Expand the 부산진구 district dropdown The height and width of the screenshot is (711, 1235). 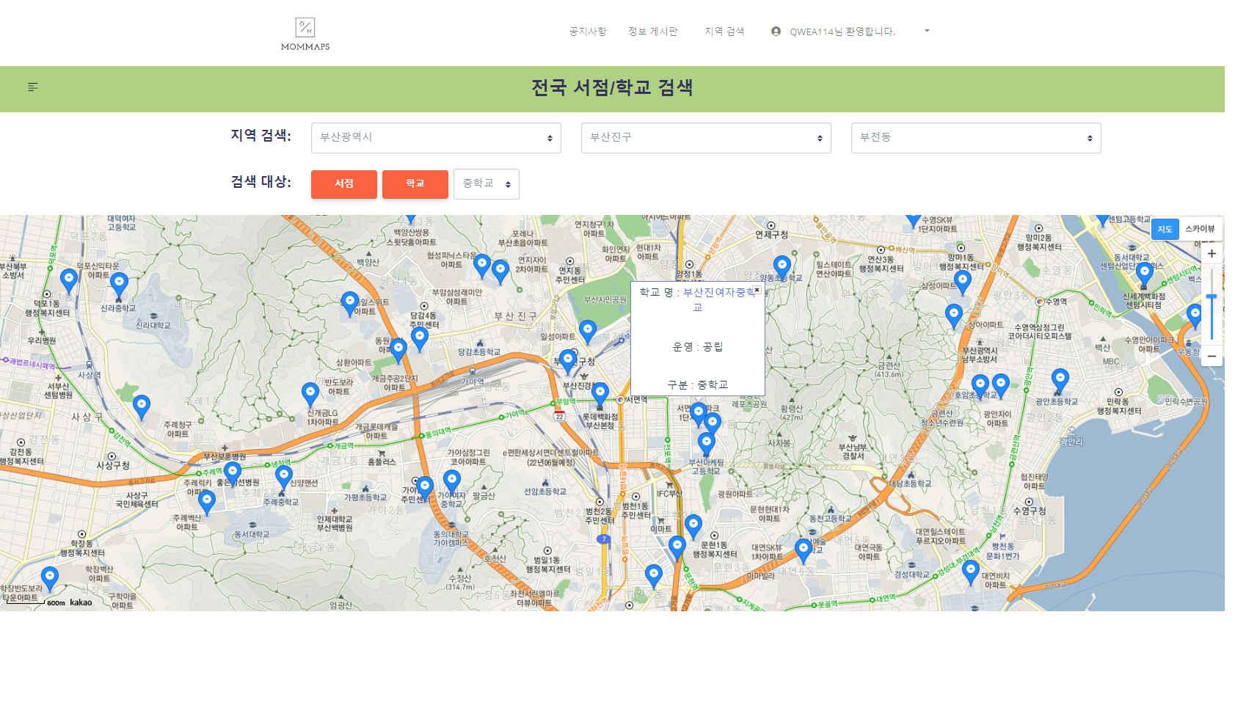[x=706, y=137]
